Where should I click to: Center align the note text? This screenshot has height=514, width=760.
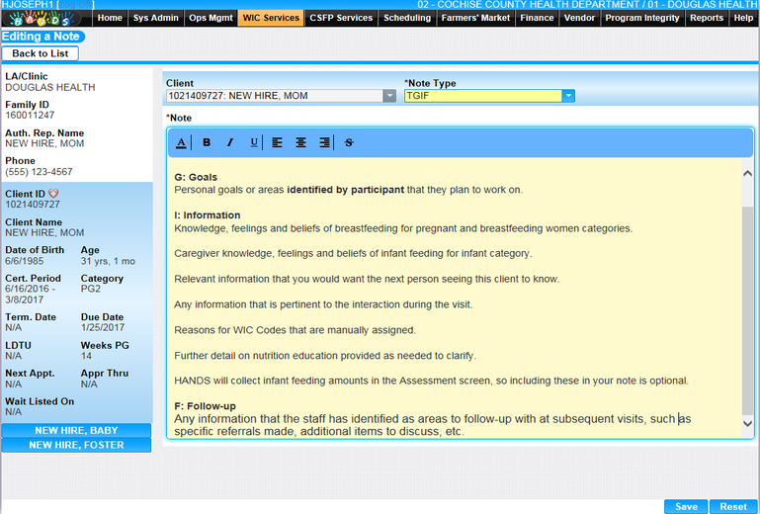(301, 142)
